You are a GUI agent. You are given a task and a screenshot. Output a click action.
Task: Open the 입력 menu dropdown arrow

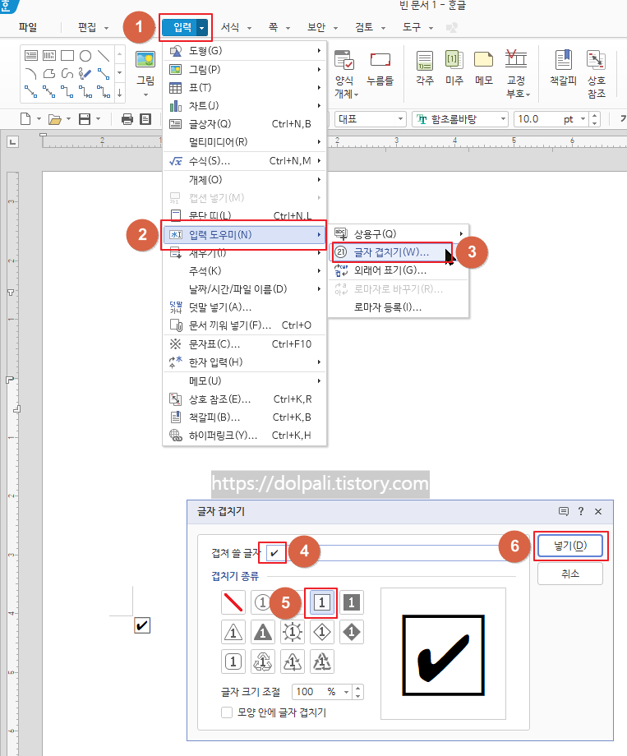coord(202,28)
